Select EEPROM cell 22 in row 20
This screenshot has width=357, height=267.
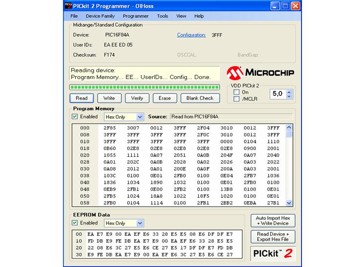(x=90, y=248)
